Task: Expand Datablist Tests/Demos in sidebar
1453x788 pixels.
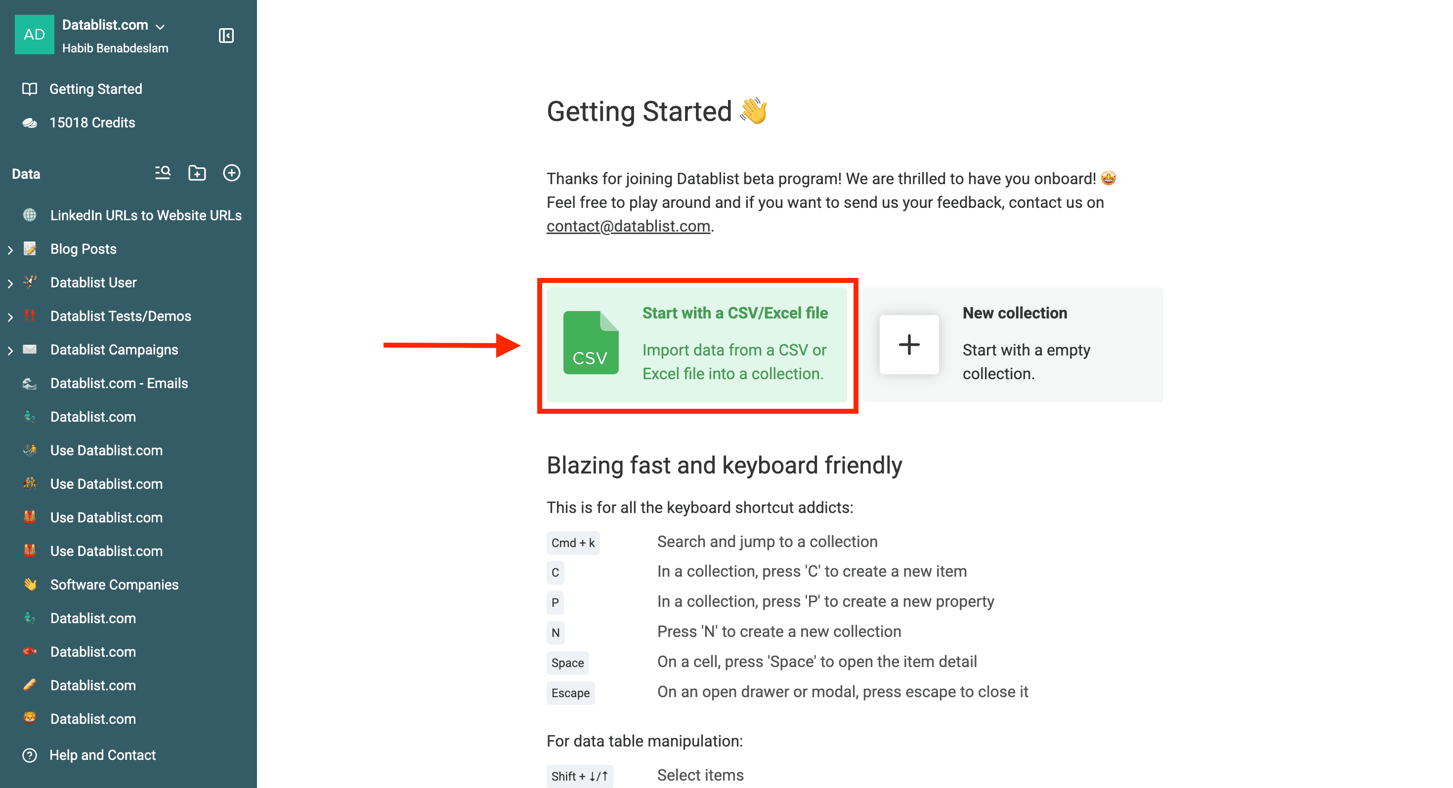Action: point(9,316)
